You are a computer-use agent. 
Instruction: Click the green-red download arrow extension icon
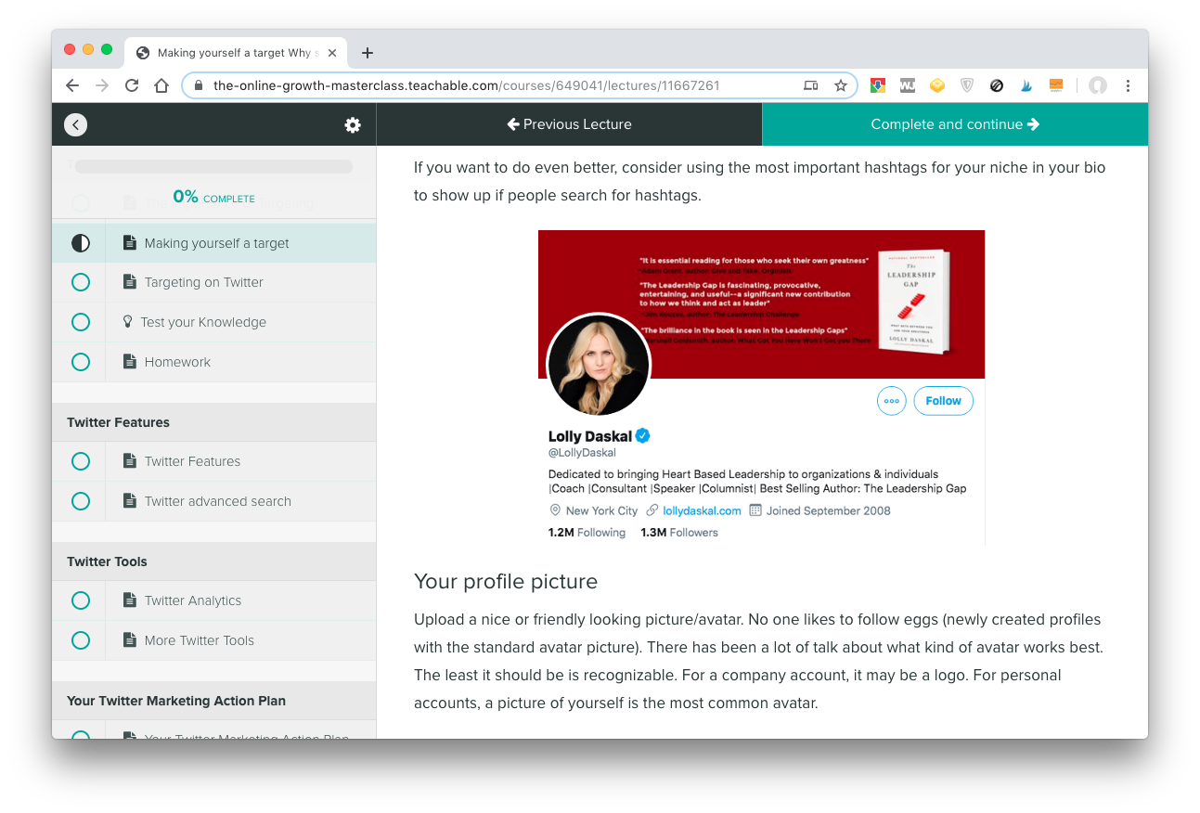click(878, 85)
